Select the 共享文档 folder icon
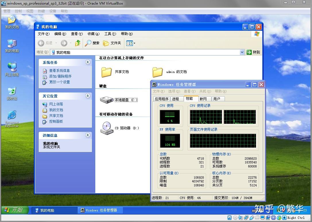Screen dimensions: 312x222 [115, 72]
